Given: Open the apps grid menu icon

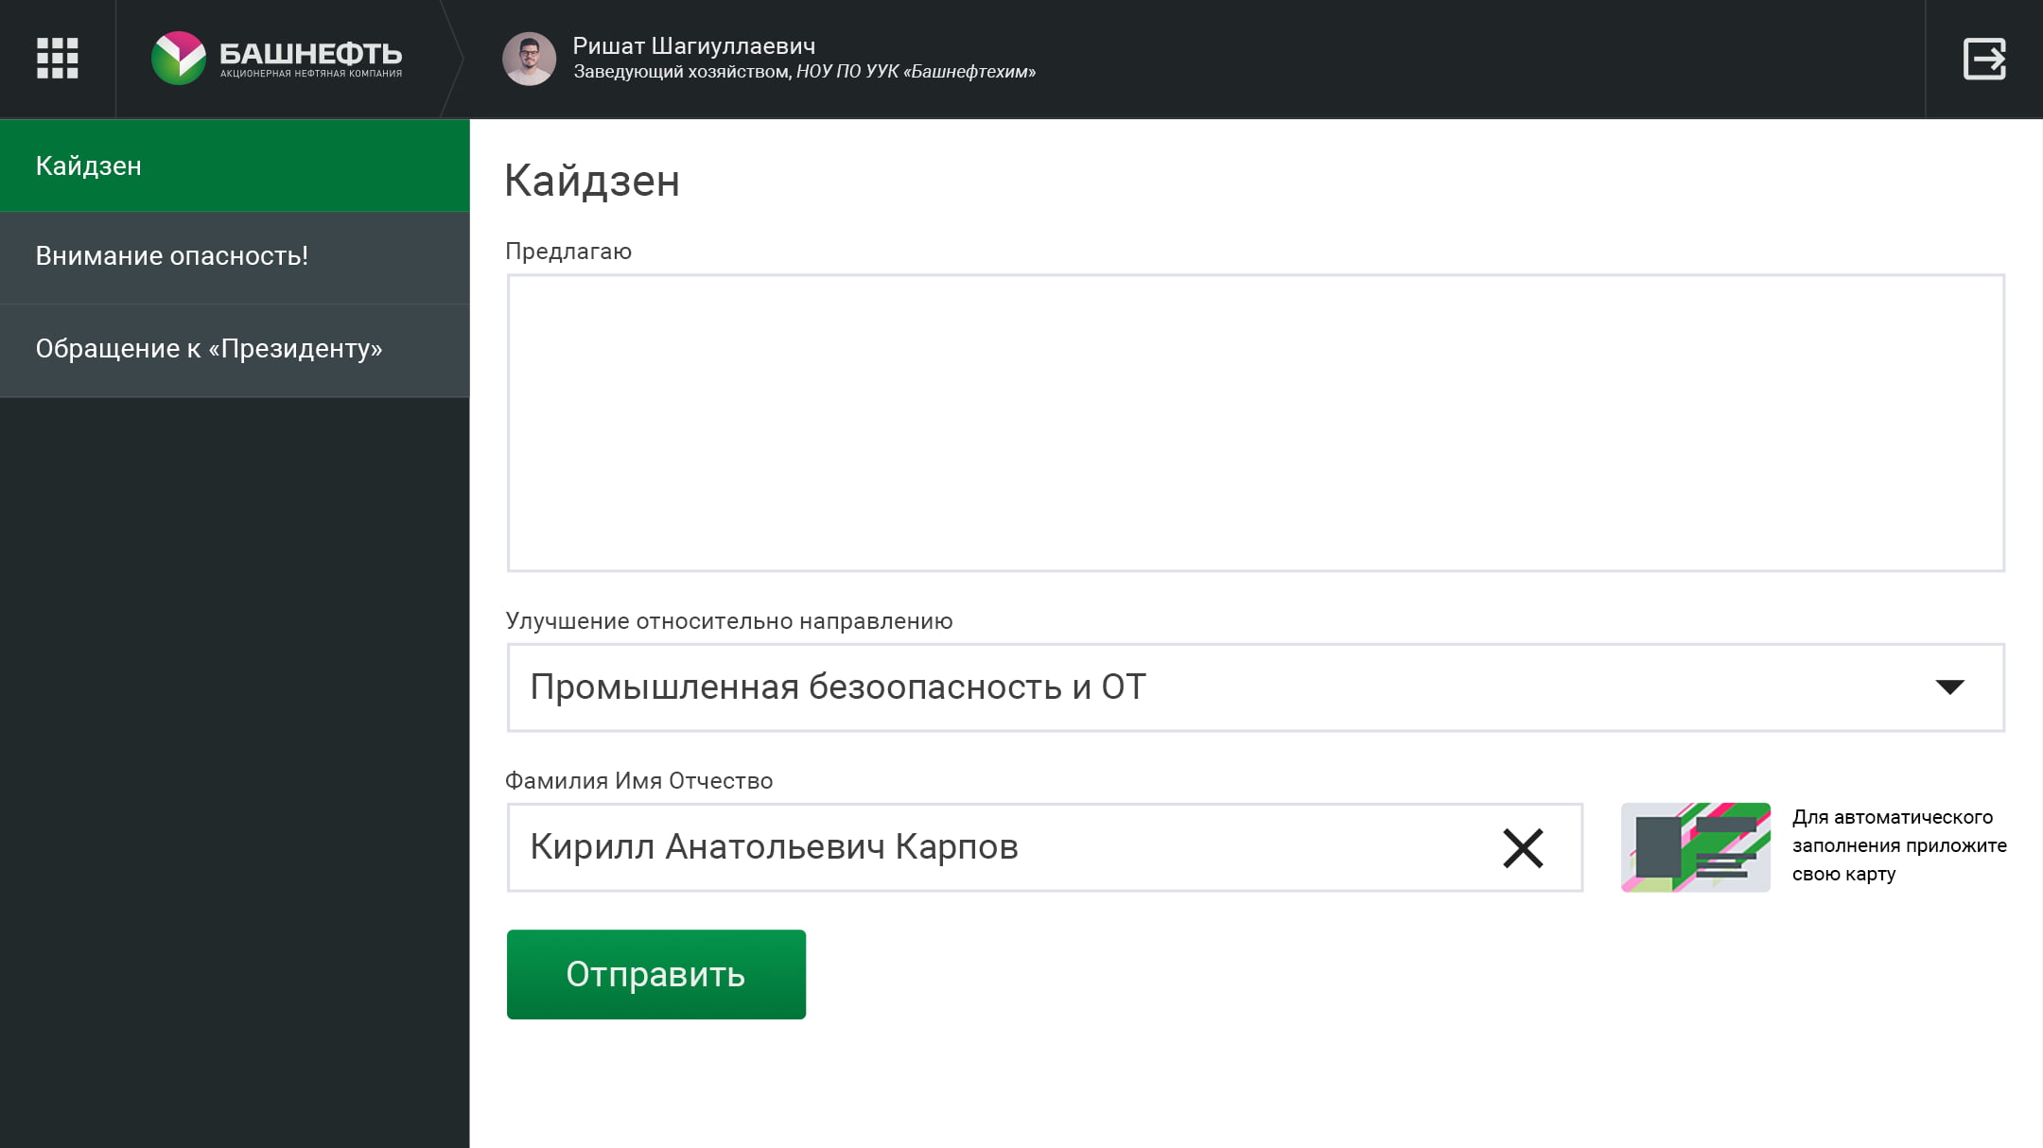Looking at the screenshot, I should tap(57, 59).
